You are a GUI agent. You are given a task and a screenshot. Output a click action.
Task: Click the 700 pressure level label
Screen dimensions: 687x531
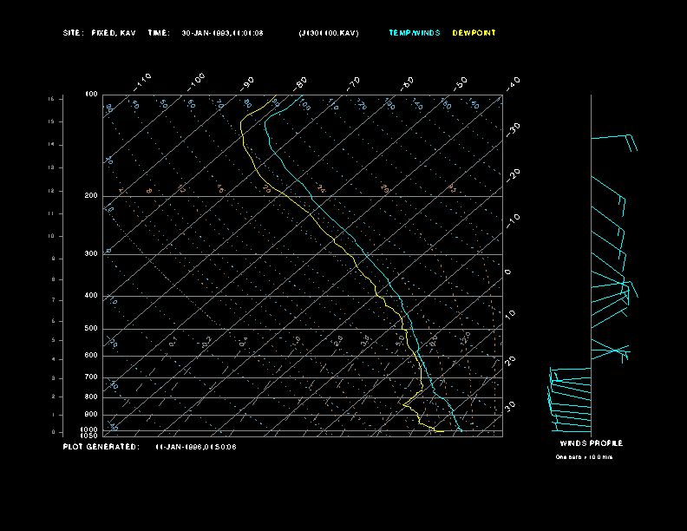pos(90,377)
